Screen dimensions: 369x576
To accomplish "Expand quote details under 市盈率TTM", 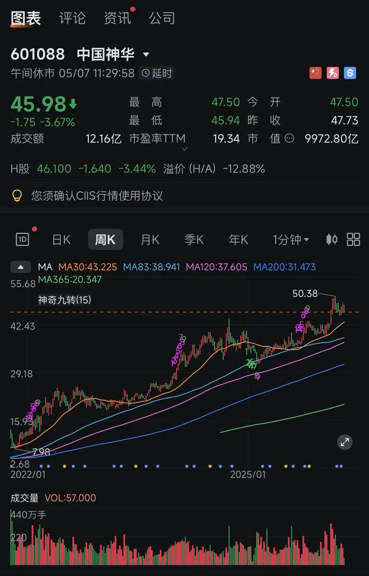I will 184,149.
